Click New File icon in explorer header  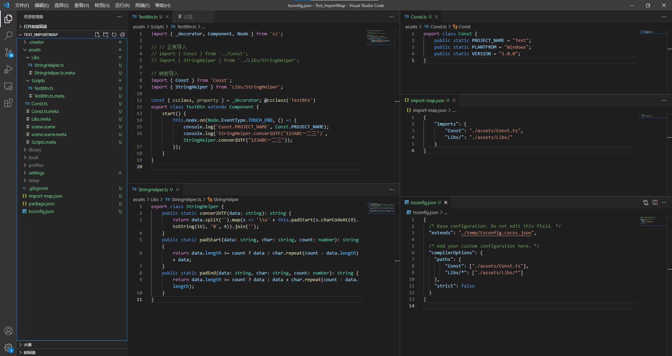click(x=97, y=35)
